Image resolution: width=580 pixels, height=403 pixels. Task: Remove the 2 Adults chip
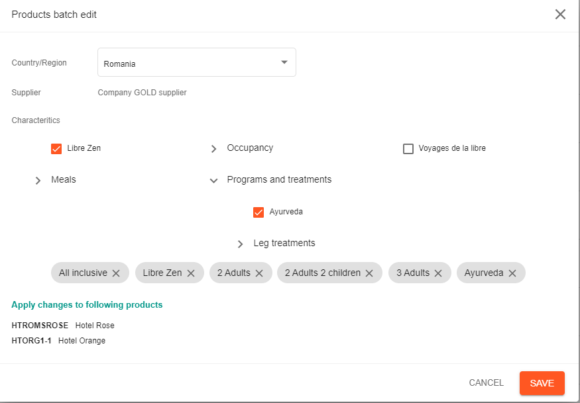click(259, 273)
